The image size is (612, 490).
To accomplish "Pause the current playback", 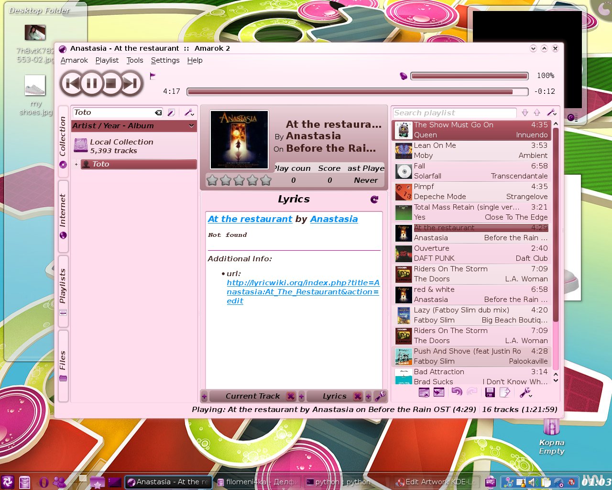I will pos(92,84).
